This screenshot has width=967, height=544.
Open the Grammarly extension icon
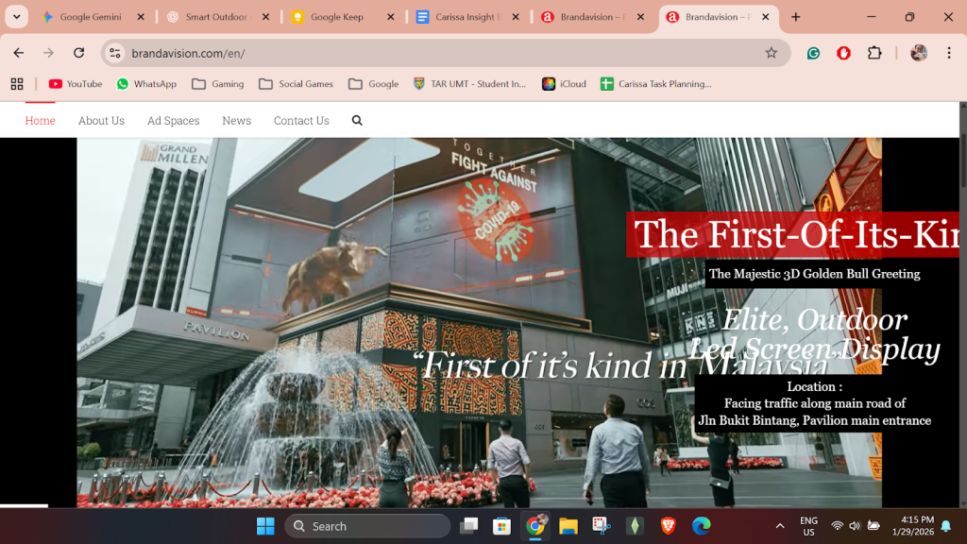pos(813,53)
